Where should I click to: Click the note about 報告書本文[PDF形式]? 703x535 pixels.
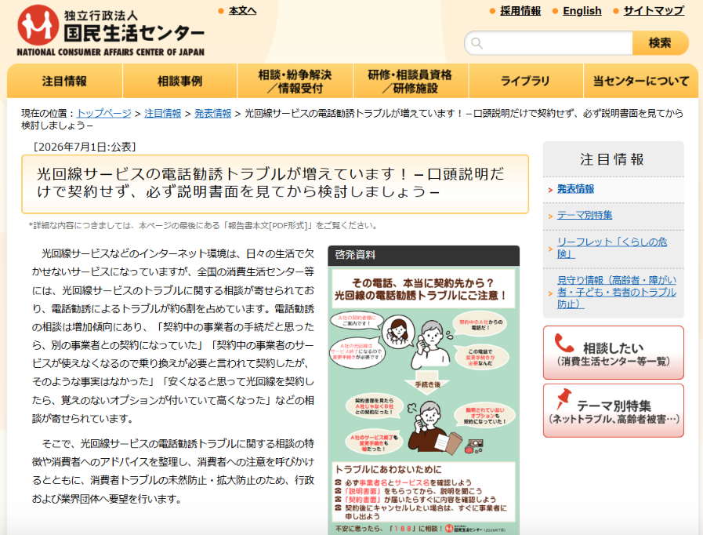tap(203, 226)
